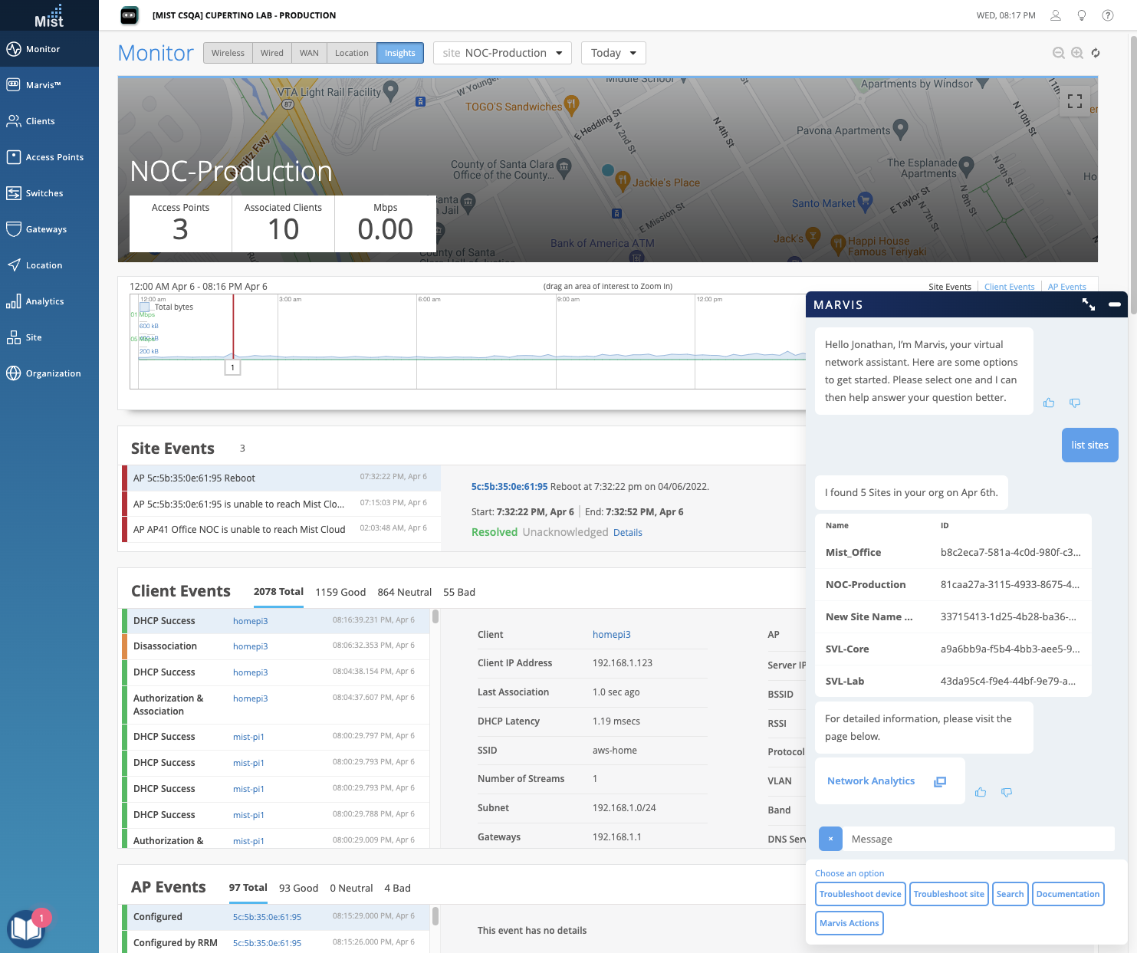Viewport: 1137px width, 953px height.
Task: Switch to the Wireless view toggle
Action: coord(228,53)
